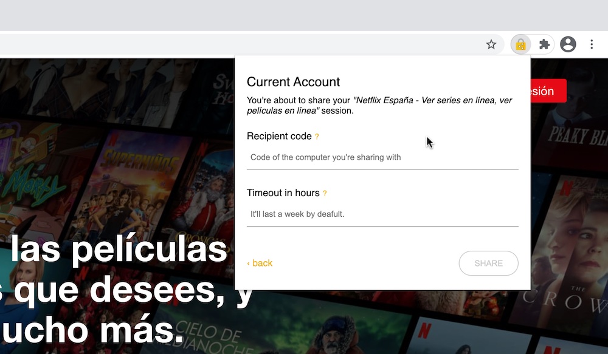Go back using the back link

point(260,263)
